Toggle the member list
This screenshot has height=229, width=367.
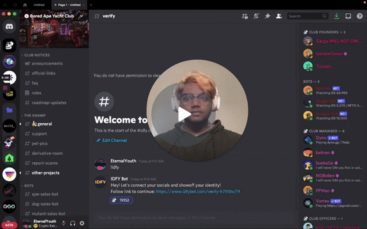[279, 16]
